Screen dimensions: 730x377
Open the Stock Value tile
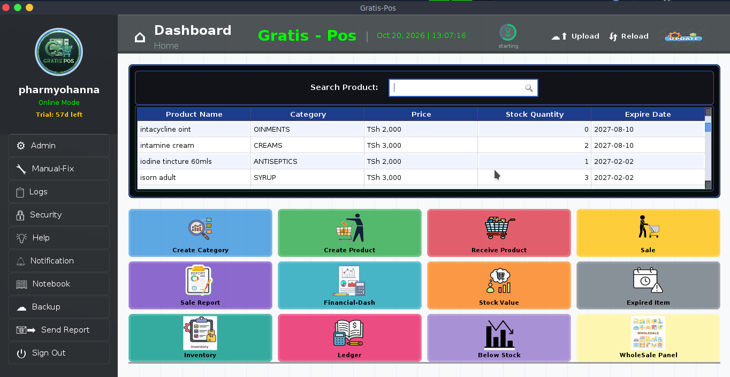499,285
